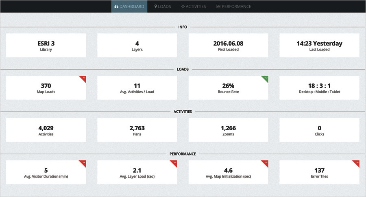Click red corner chevron on Avg. Visitor Duration
Image resolution: width=366 pixels, height=197 pixels.
click(x=83, y=163)
